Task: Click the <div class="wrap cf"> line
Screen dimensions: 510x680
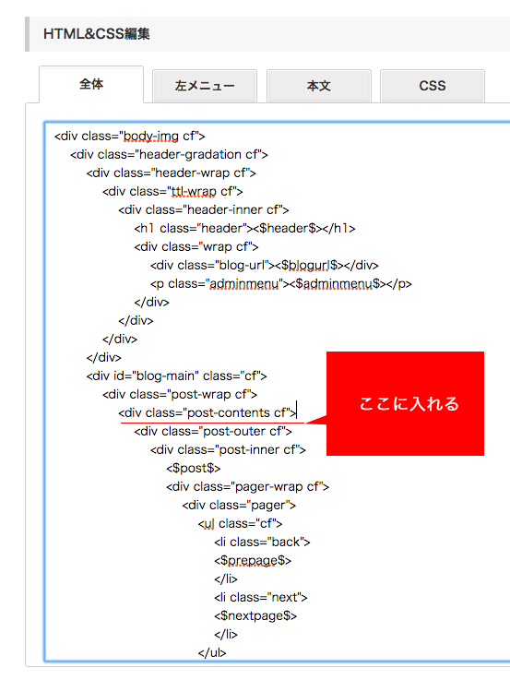Action: click(x=196, y=246)
